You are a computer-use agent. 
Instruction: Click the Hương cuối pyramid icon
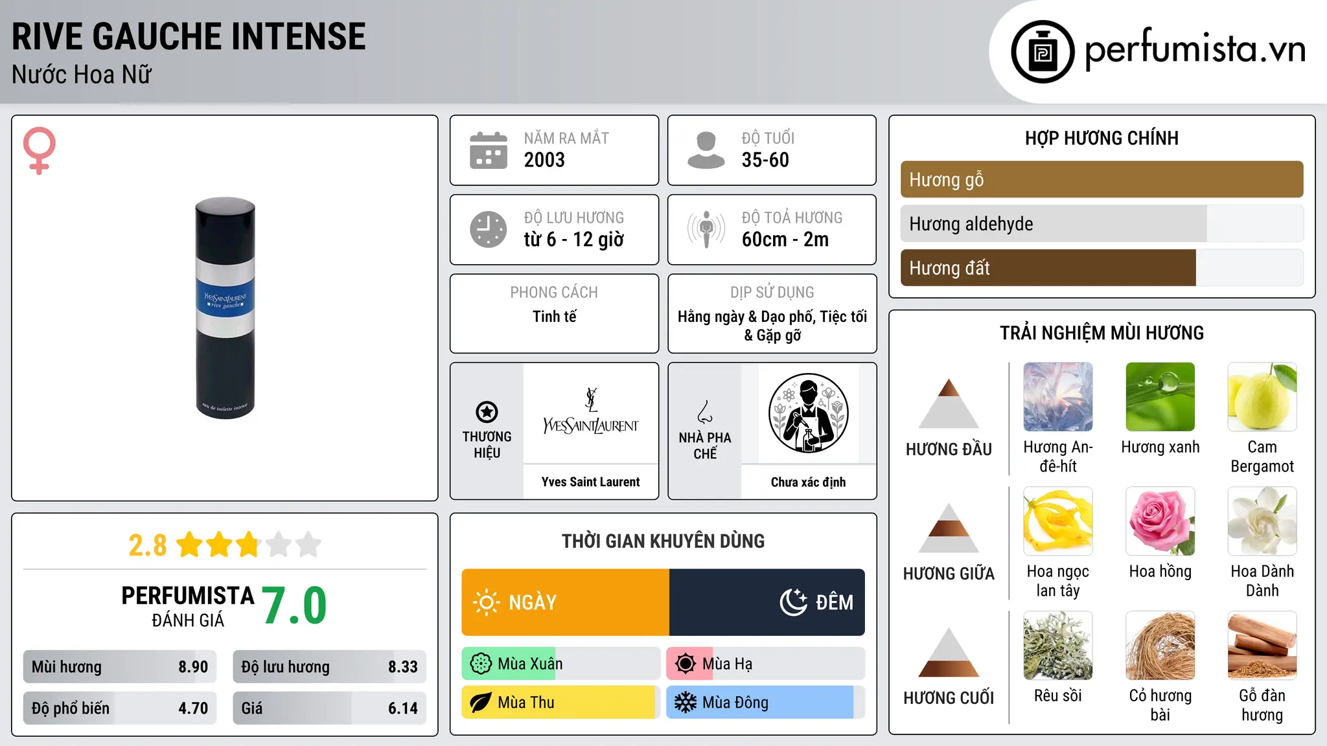pyautogui.click(x=949, y=651)
